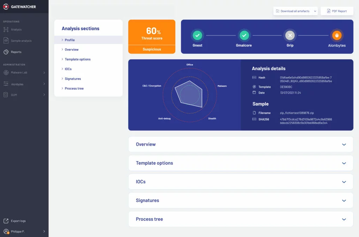This screenshot has width=359, height=237.
Task: Click the date value 13/07/2021 11:24
Action: pyautogui.click(x=290, y=93)
